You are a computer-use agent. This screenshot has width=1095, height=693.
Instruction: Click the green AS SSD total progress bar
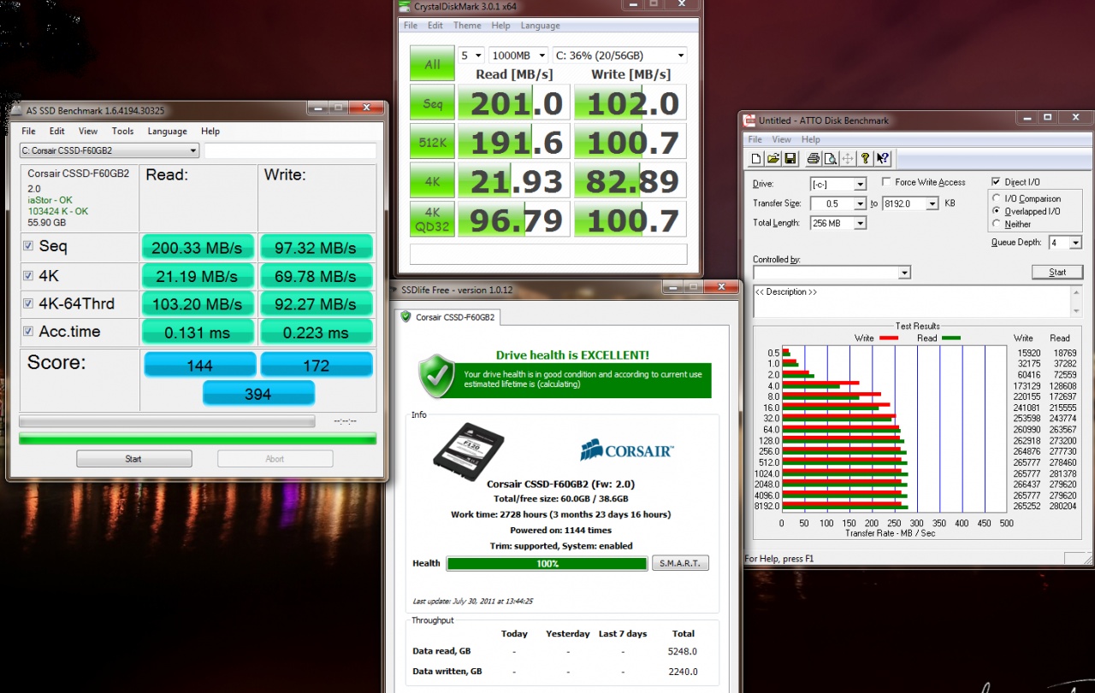[198, 438]
